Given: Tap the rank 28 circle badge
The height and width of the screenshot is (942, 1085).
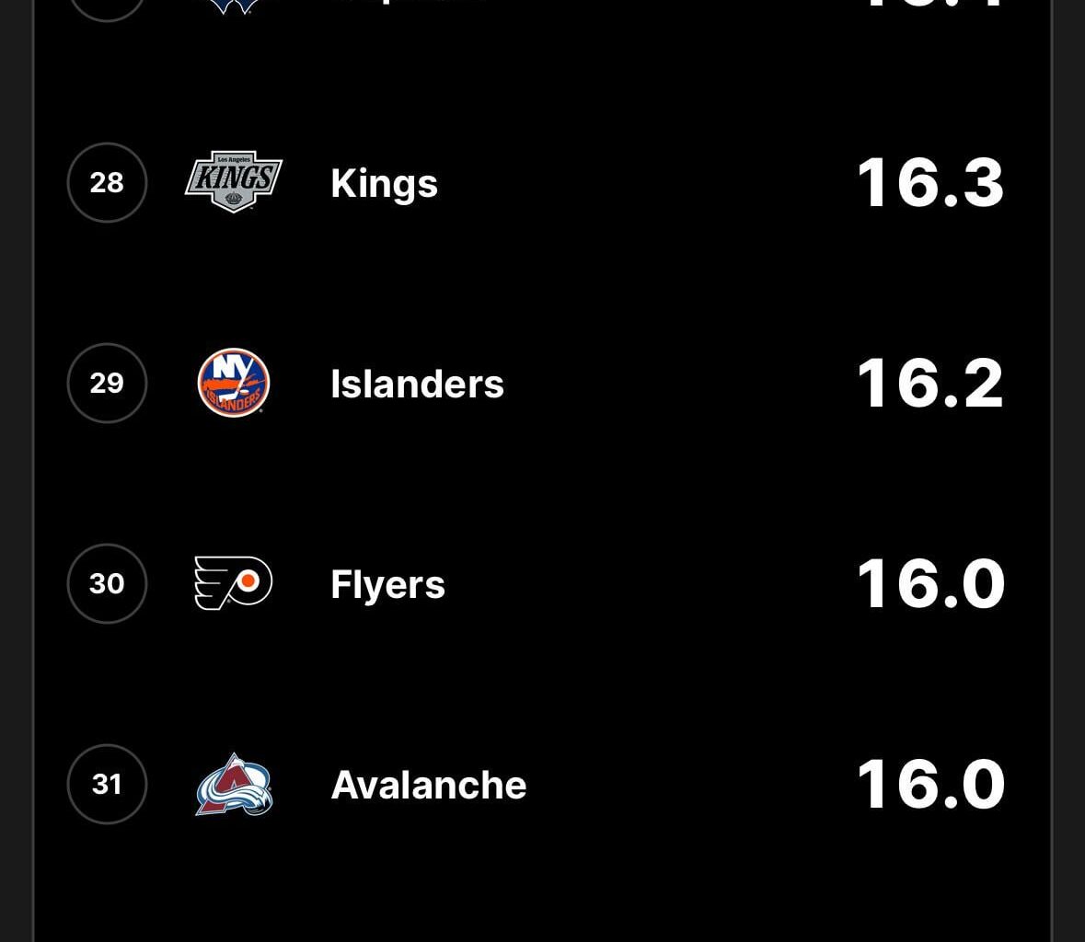Looking at the screenshot, I should (x=107, y=182).
